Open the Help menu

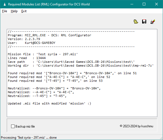click(x=14, y=11)
